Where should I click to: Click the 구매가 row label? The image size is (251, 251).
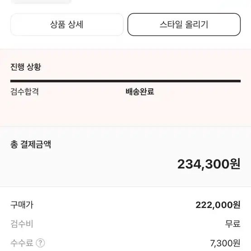point(22,205)
